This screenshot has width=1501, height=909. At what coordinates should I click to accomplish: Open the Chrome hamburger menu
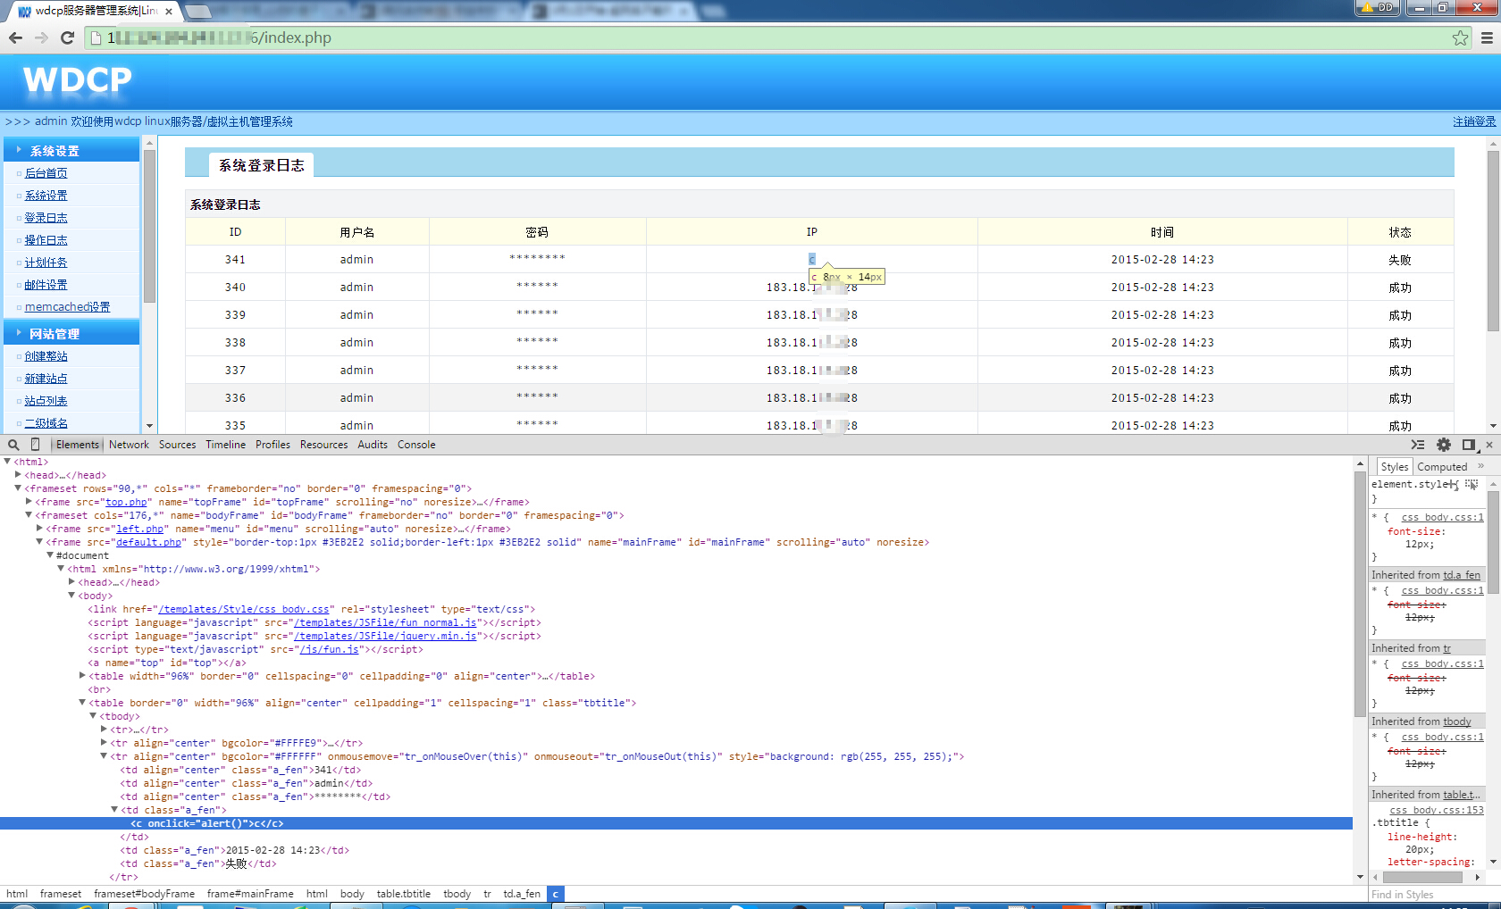1487,38
